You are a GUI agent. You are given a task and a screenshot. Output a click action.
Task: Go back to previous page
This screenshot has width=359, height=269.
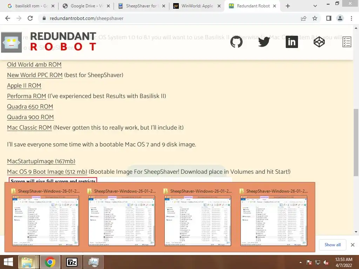pyautogui.click(x=8, y=18)
